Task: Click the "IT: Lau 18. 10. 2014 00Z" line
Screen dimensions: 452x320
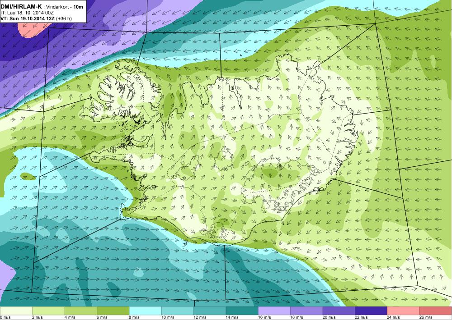Action: point(27,13)
